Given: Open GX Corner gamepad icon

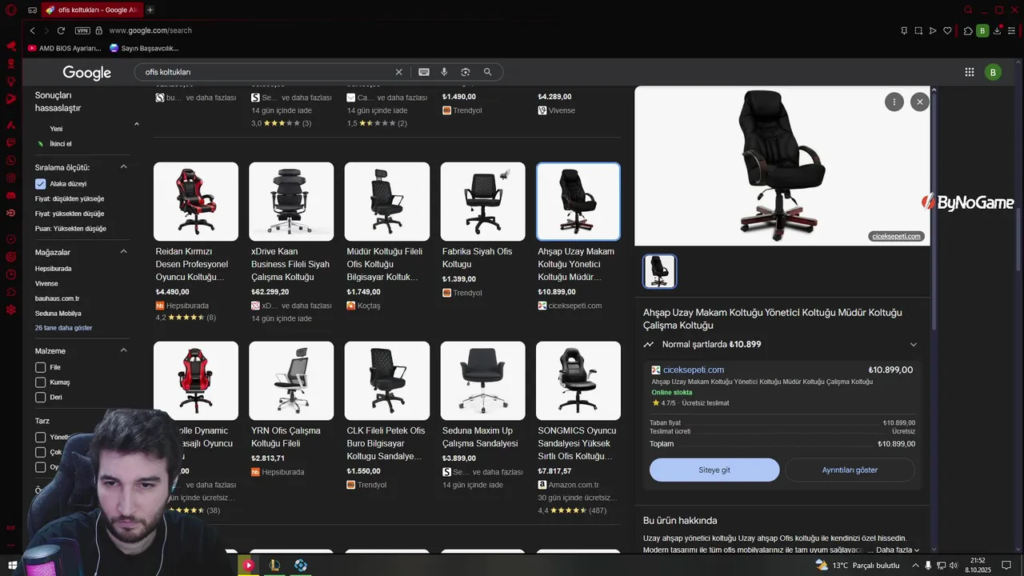Looking at the screenshot, I should [x=32, y=10].
